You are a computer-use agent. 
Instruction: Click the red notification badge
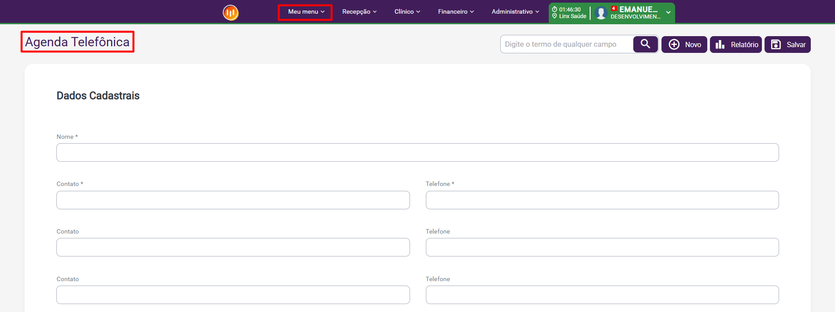613,9
